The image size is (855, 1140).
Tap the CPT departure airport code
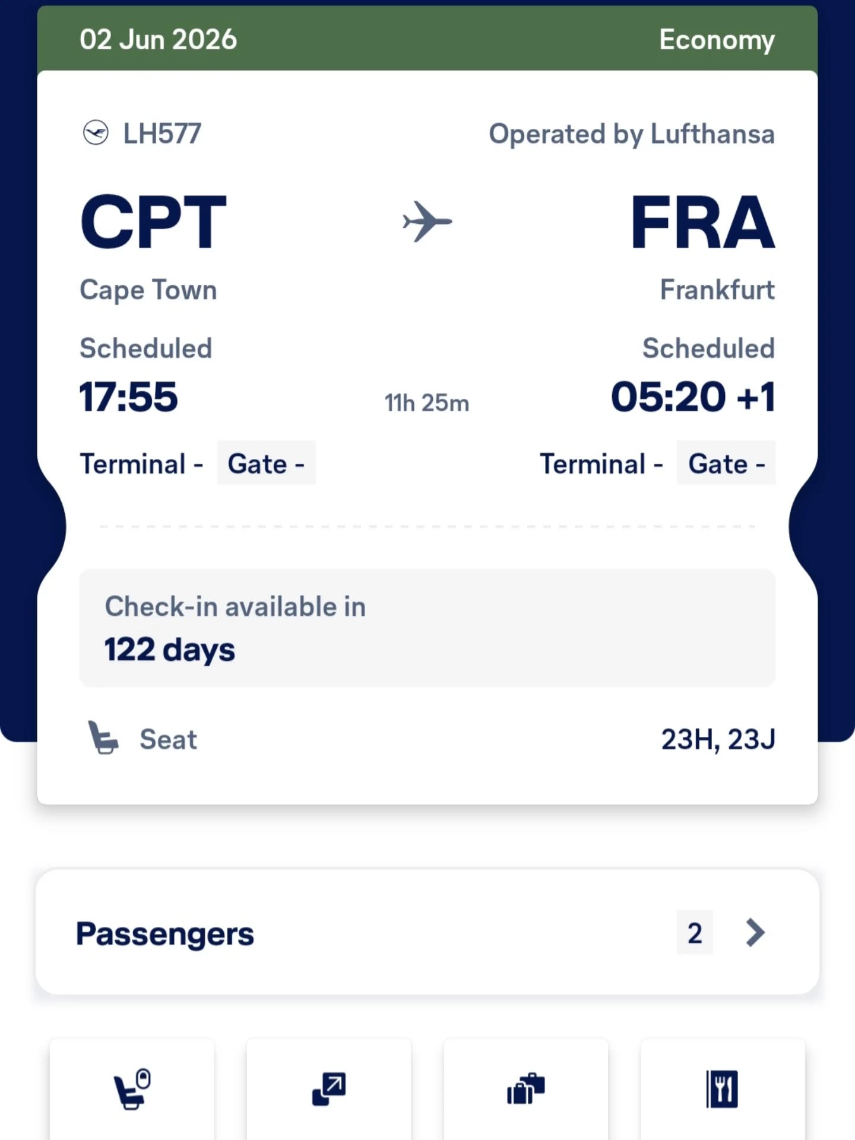point(153,223)
